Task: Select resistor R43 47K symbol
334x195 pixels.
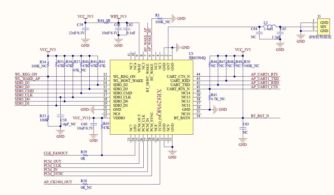Action: tap(102, 126)
